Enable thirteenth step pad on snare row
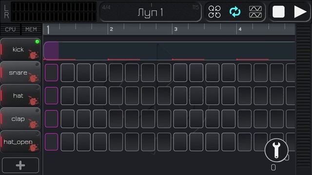312x175 pixels. [x=245, y=72]
